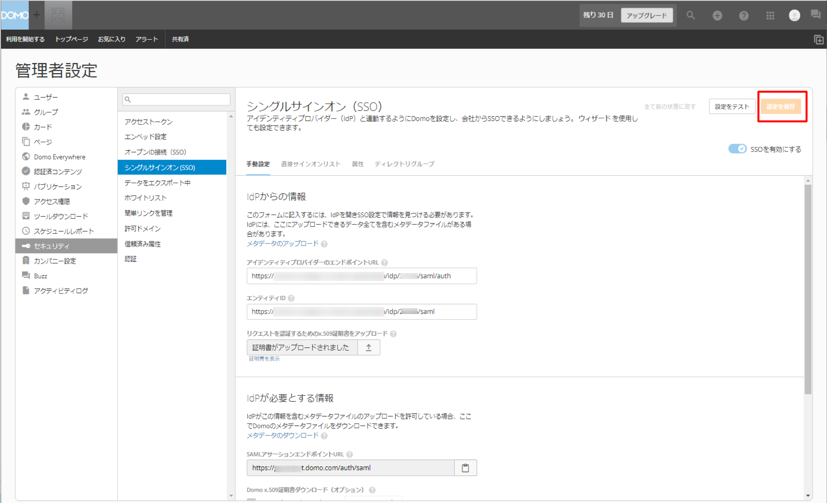
Task: Select シングルサインオン (SSO) item
Action: point(172,167)
